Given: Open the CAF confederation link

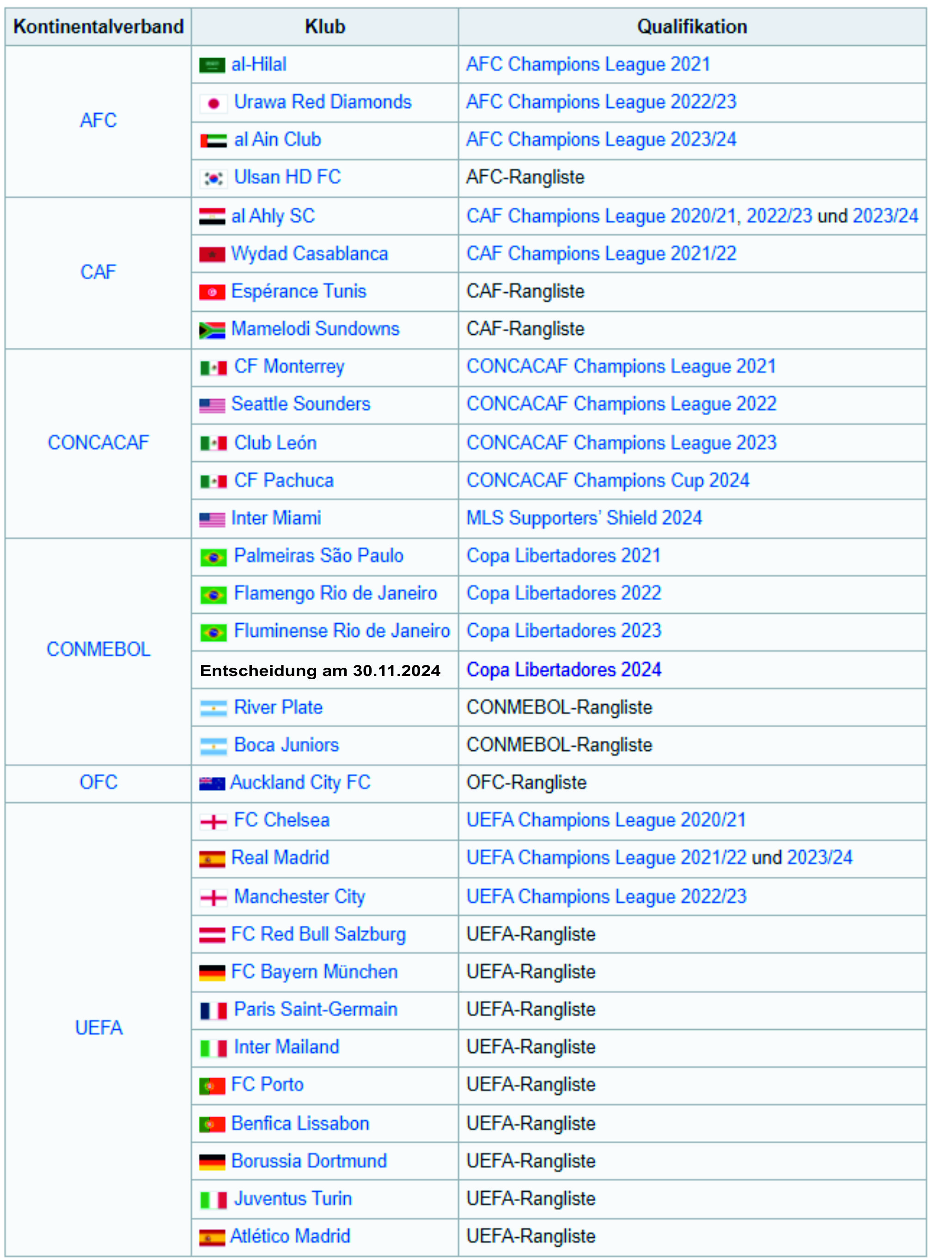Looking at the screenshot, I should [x=98, y=272].
